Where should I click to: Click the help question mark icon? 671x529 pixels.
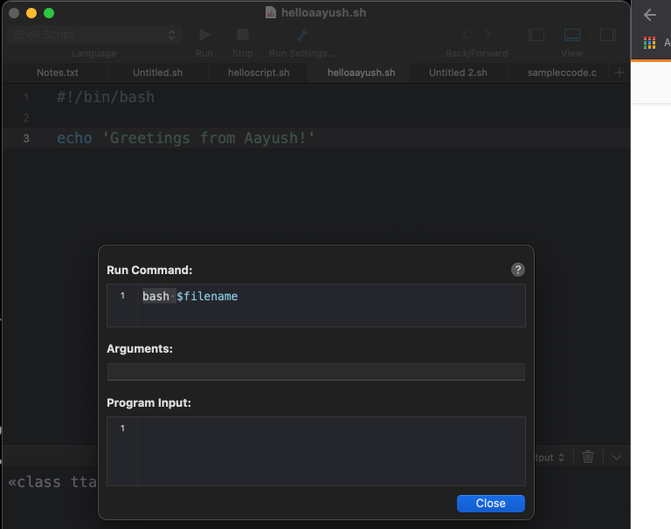tap(517, 270)
